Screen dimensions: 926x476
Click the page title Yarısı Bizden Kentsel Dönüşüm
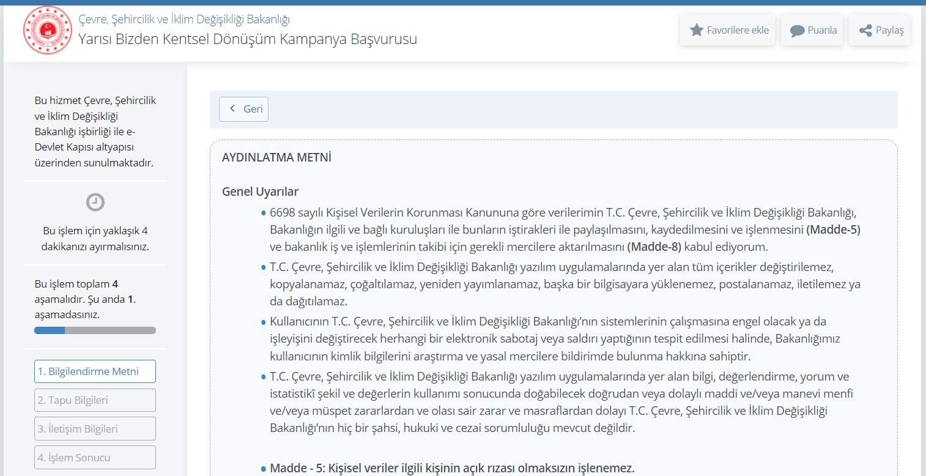[248, 40]
